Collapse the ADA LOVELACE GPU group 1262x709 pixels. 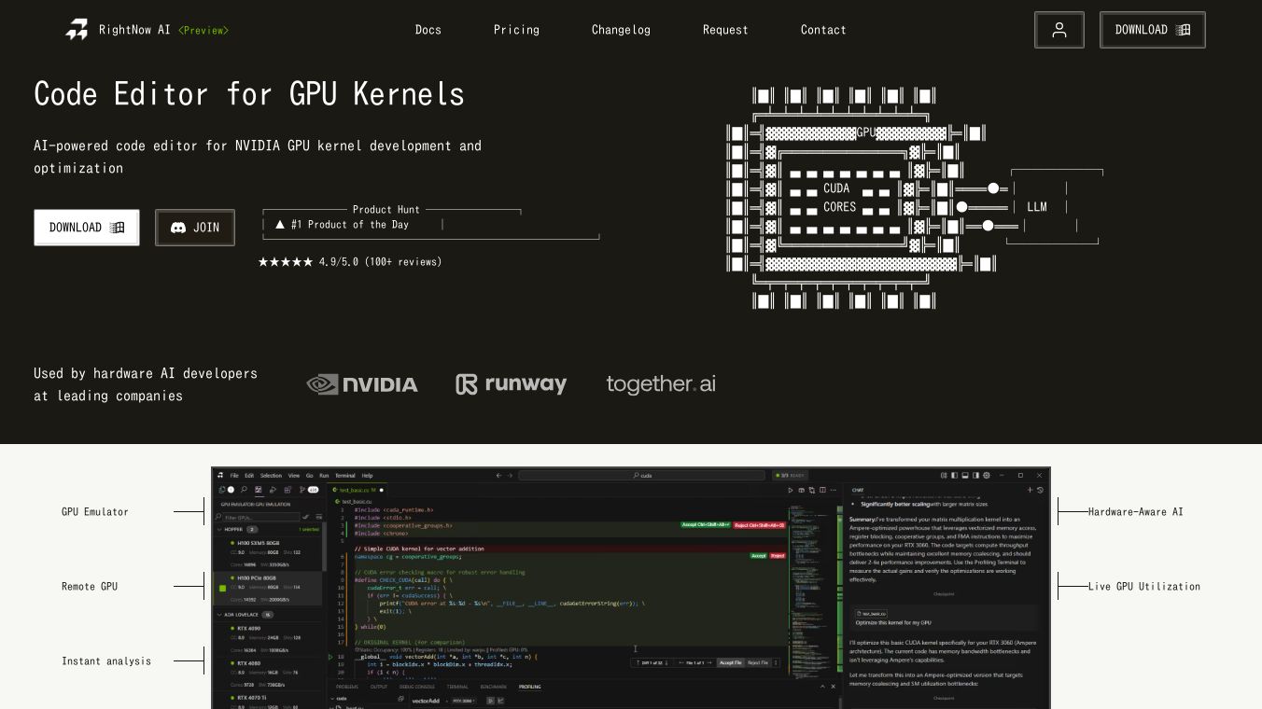(269, 616)
